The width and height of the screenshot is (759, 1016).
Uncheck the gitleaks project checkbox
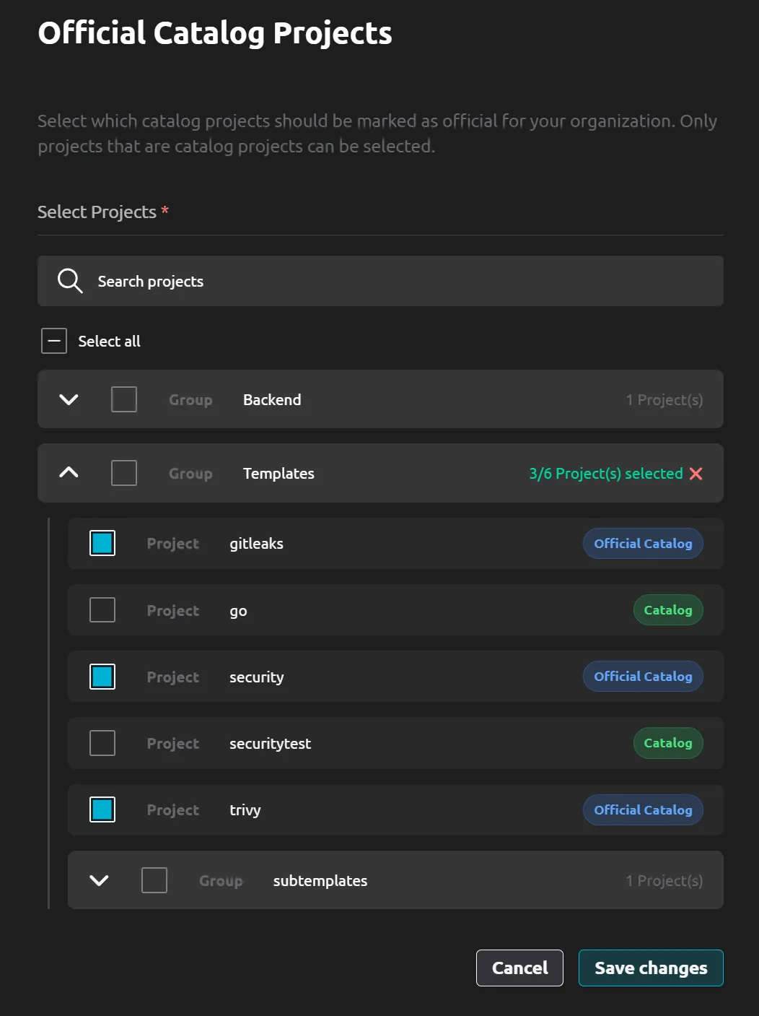[102, 543]
